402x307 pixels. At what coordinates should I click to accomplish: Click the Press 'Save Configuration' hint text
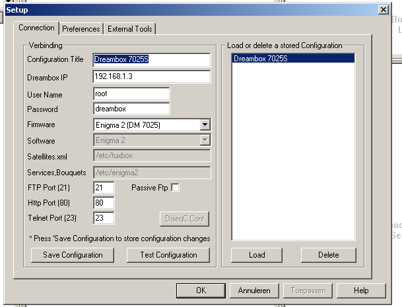point(119,238)
